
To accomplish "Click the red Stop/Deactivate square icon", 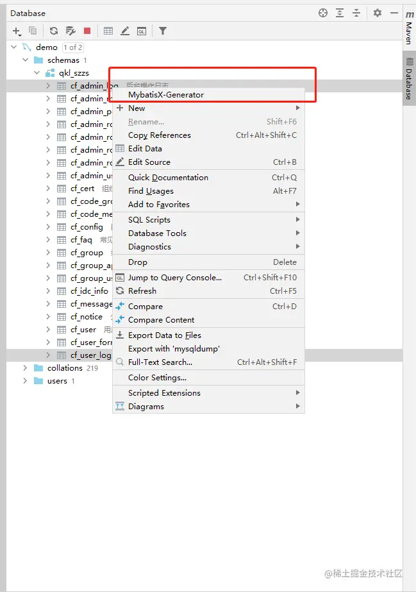I will coord(87,31).
